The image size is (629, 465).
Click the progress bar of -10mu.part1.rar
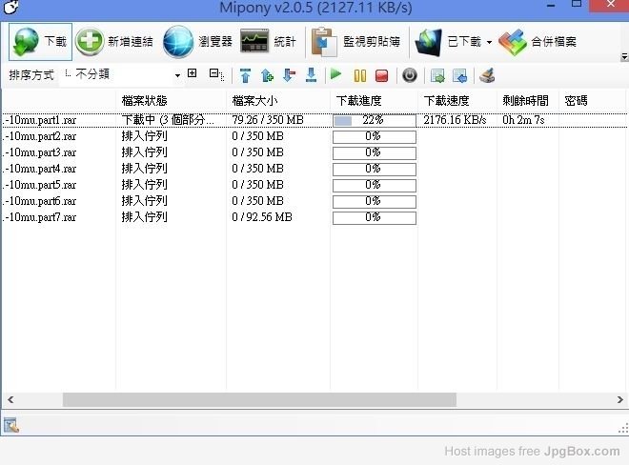pyautogui.click(x=374, y=121)
